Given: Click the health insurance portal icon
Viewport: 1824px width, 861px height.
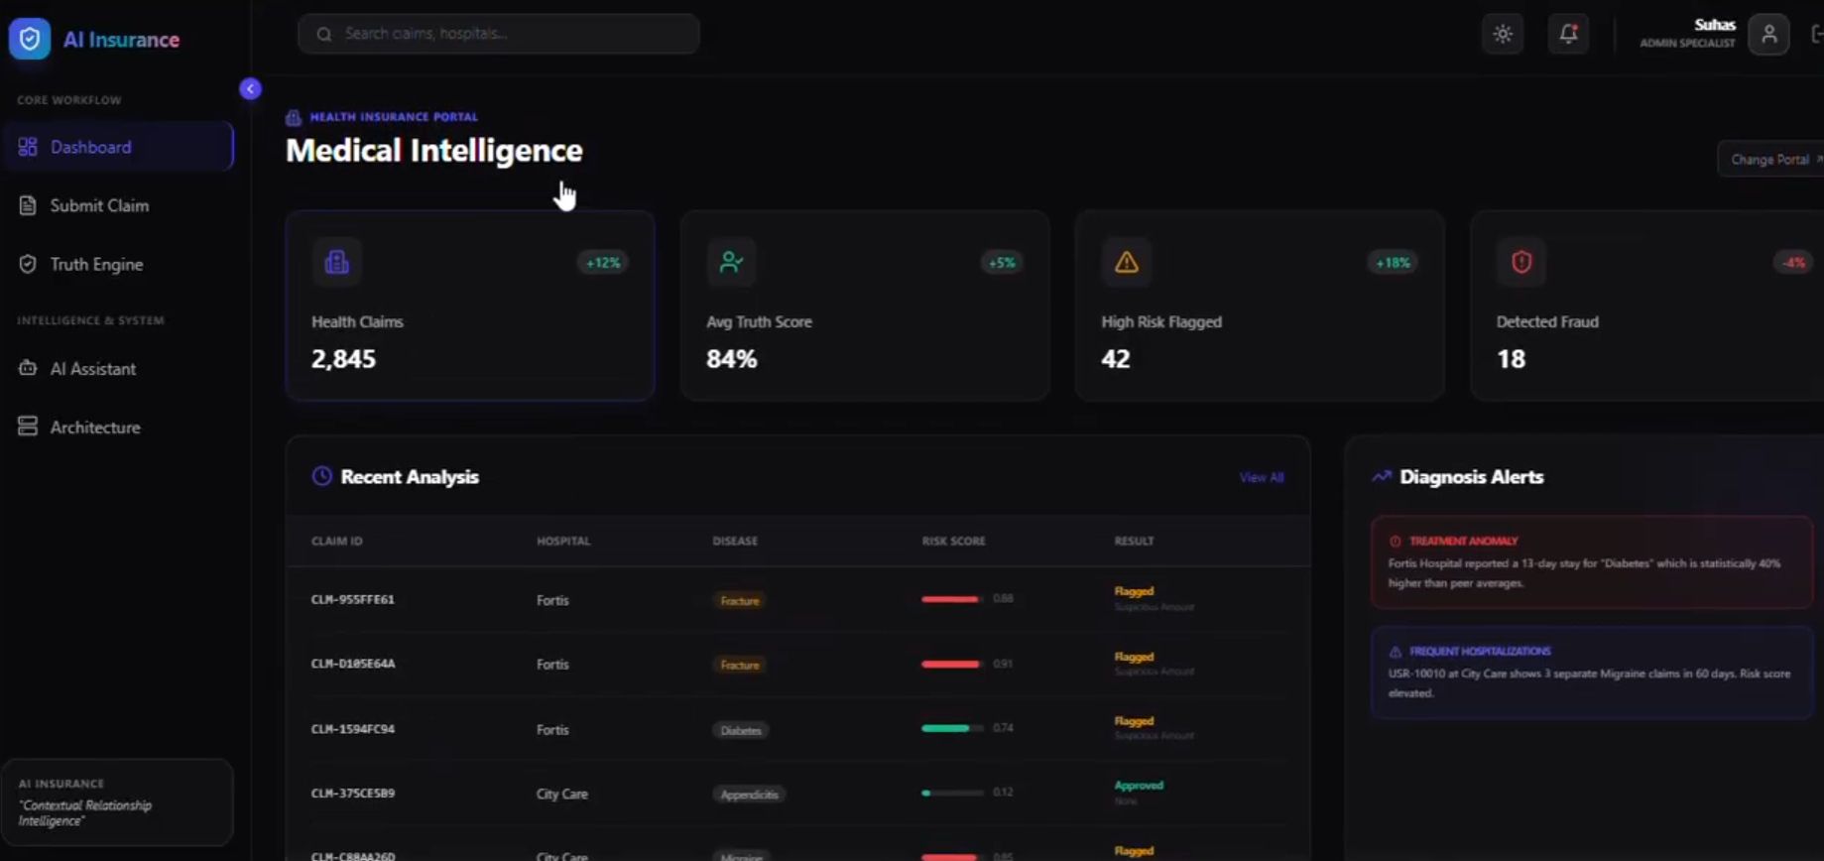Looking at the screenshot, I should (294, 118).
